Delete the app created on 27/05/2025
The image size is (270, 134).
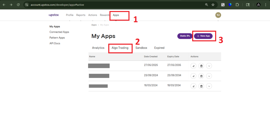click(201, 66)
